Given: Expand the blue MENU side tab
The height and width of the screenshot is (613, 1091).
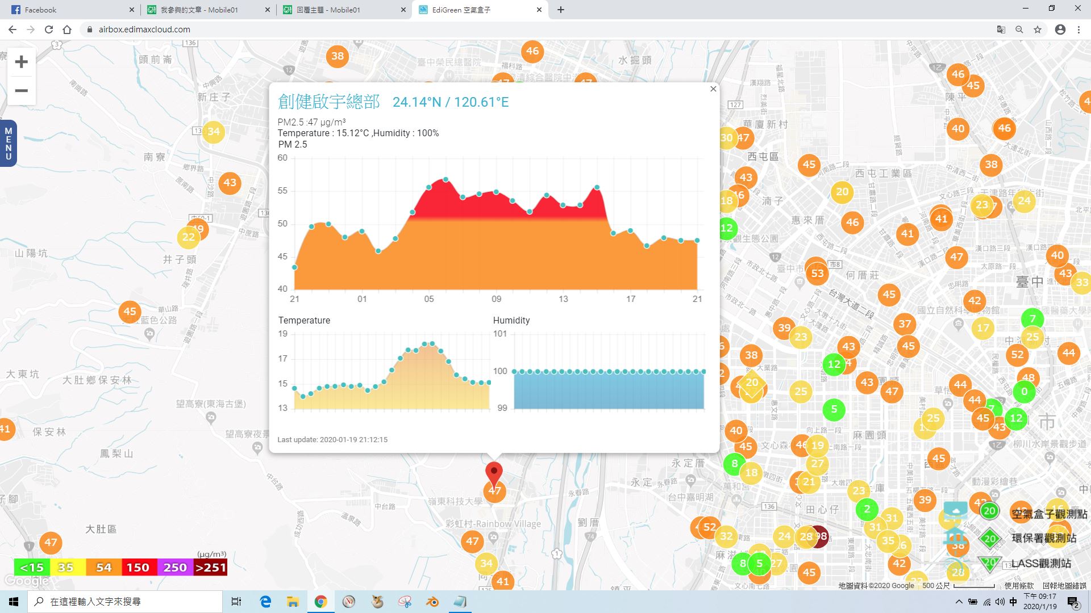Looking at the screenshot, I should coord(8,143).
